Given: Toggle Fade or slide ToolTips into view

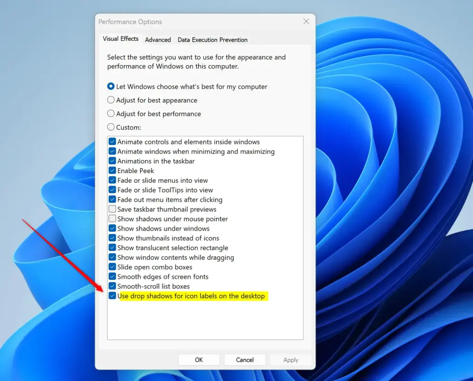Looking at the screenshot, I should click(x=112, y=190).
